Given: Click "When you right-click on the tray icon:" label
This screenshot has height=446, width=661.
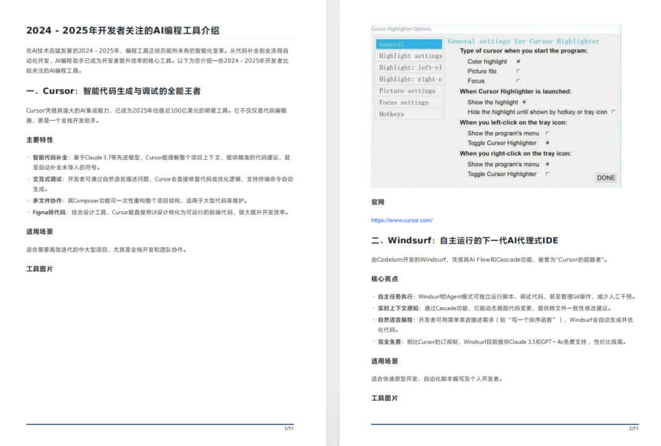Looking at the screenshot, I should 515,154.
